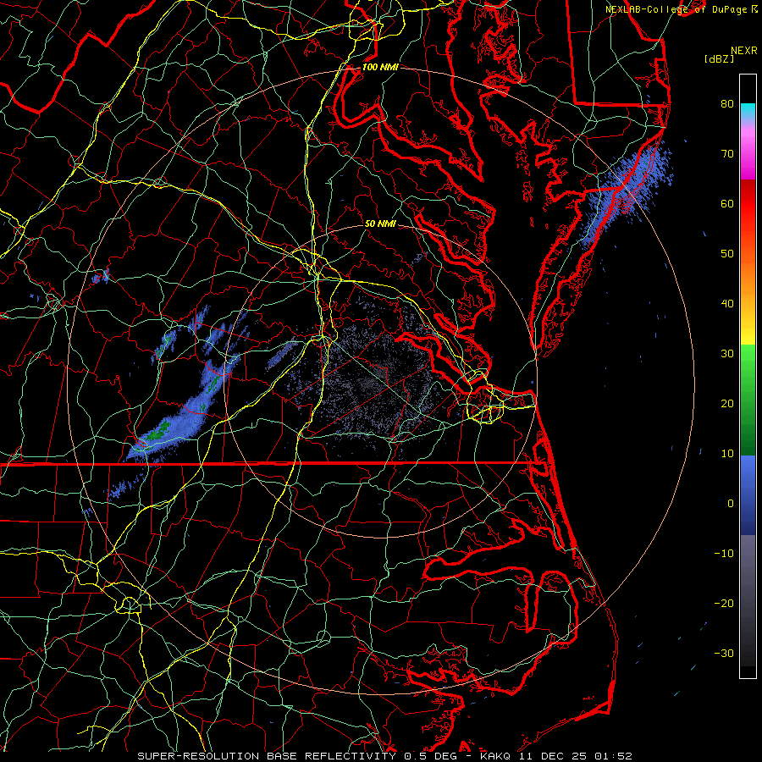Click the NEXR label above the color scale

743,51
